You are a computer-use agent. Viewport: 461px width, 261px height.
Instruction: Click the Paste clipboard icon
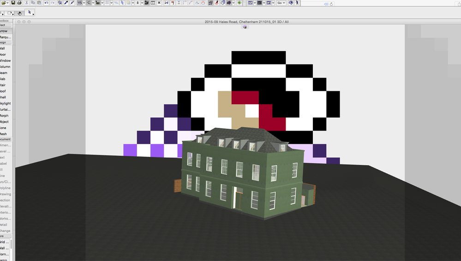(x=39, y=3)
